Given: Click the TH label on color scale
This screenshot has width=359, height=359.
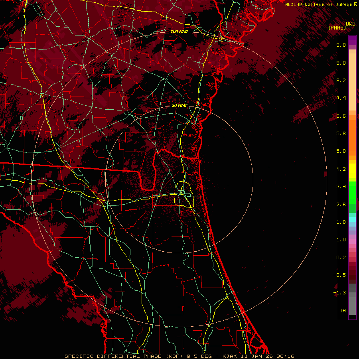Looking at the screenshot, I should click(x=343, y=311).
